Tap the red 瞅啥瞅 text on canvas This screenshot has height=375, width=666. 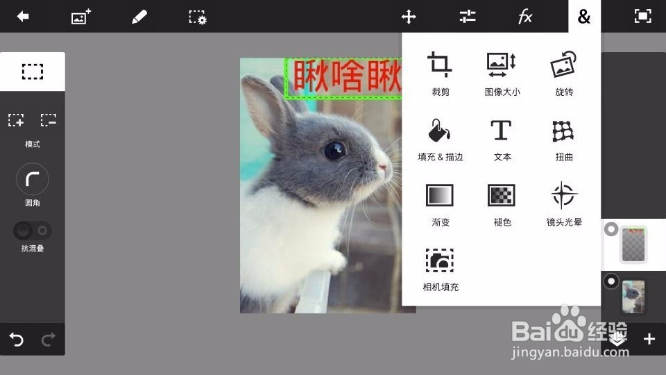pos(347,76)
